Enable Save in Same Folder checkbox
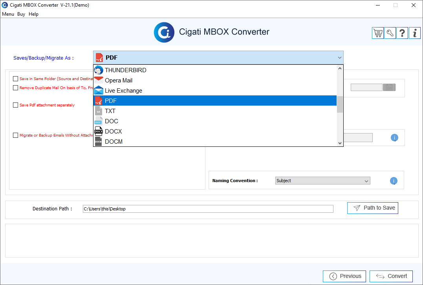This screenshot has width=423, height=285. click(15, 79)
